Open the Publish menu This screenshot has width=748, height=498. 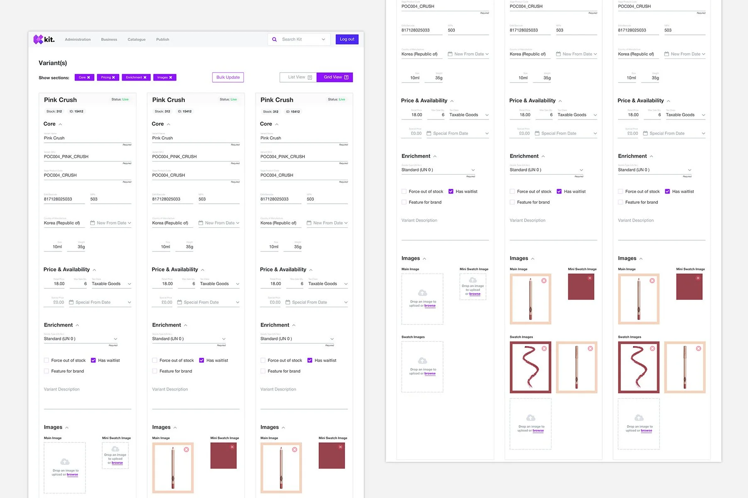pos(163,39)
